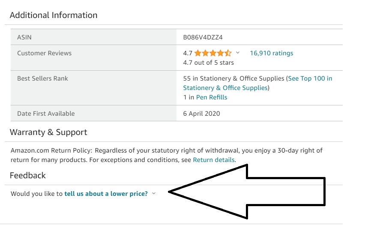Click the 6 April 2020 date value
This screenshot has width=371, height=243.
(x=202, y=113)
